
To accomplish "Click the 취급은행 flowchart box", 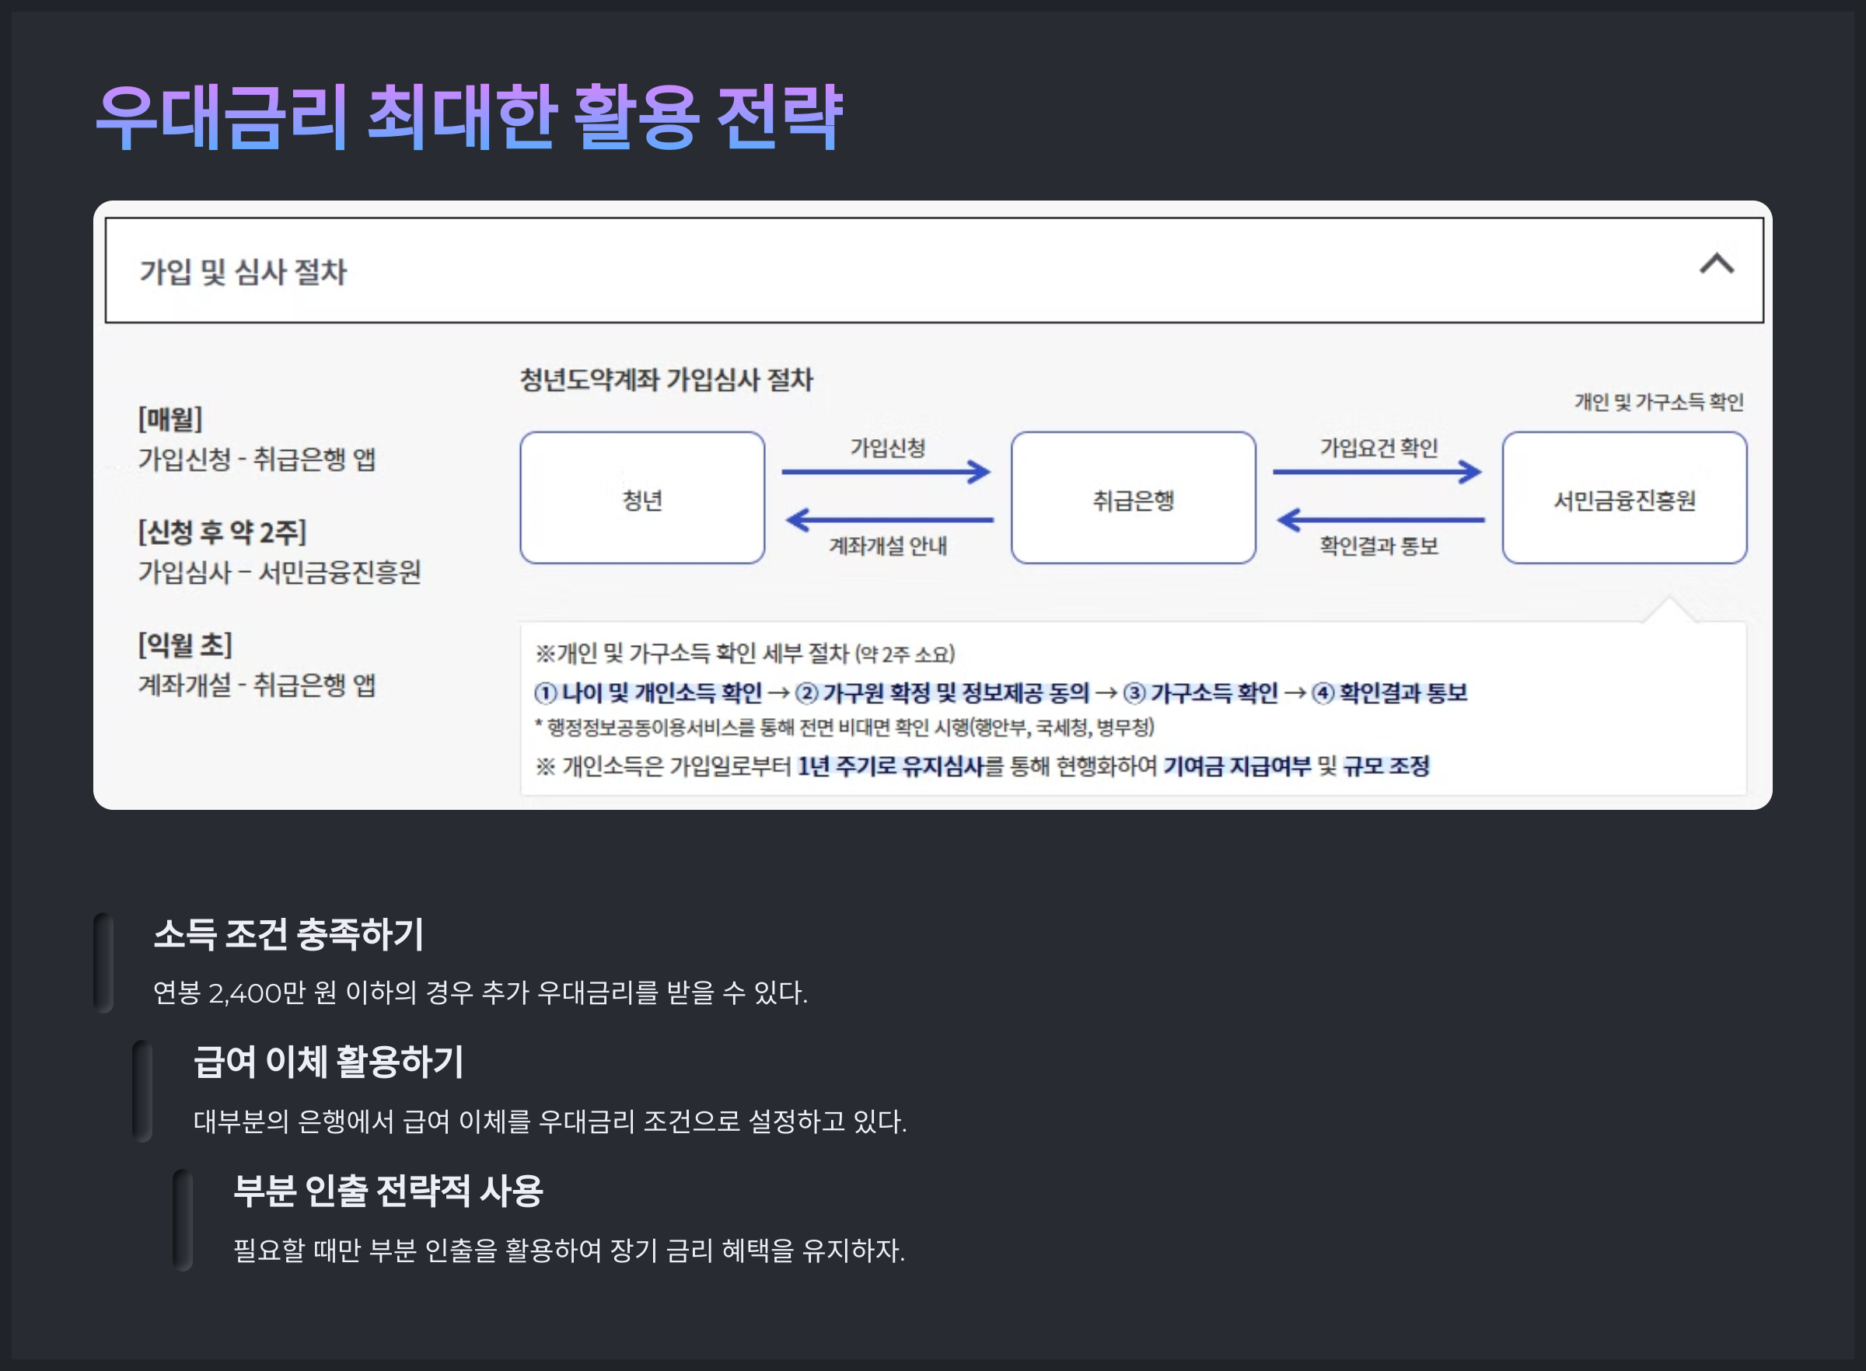I will (x=1132, y=498).
